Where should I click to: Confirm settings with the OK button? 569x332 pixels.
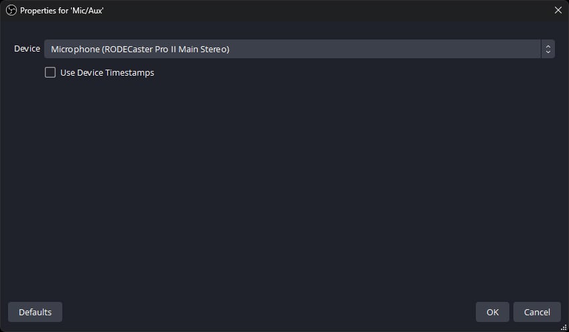493,312
